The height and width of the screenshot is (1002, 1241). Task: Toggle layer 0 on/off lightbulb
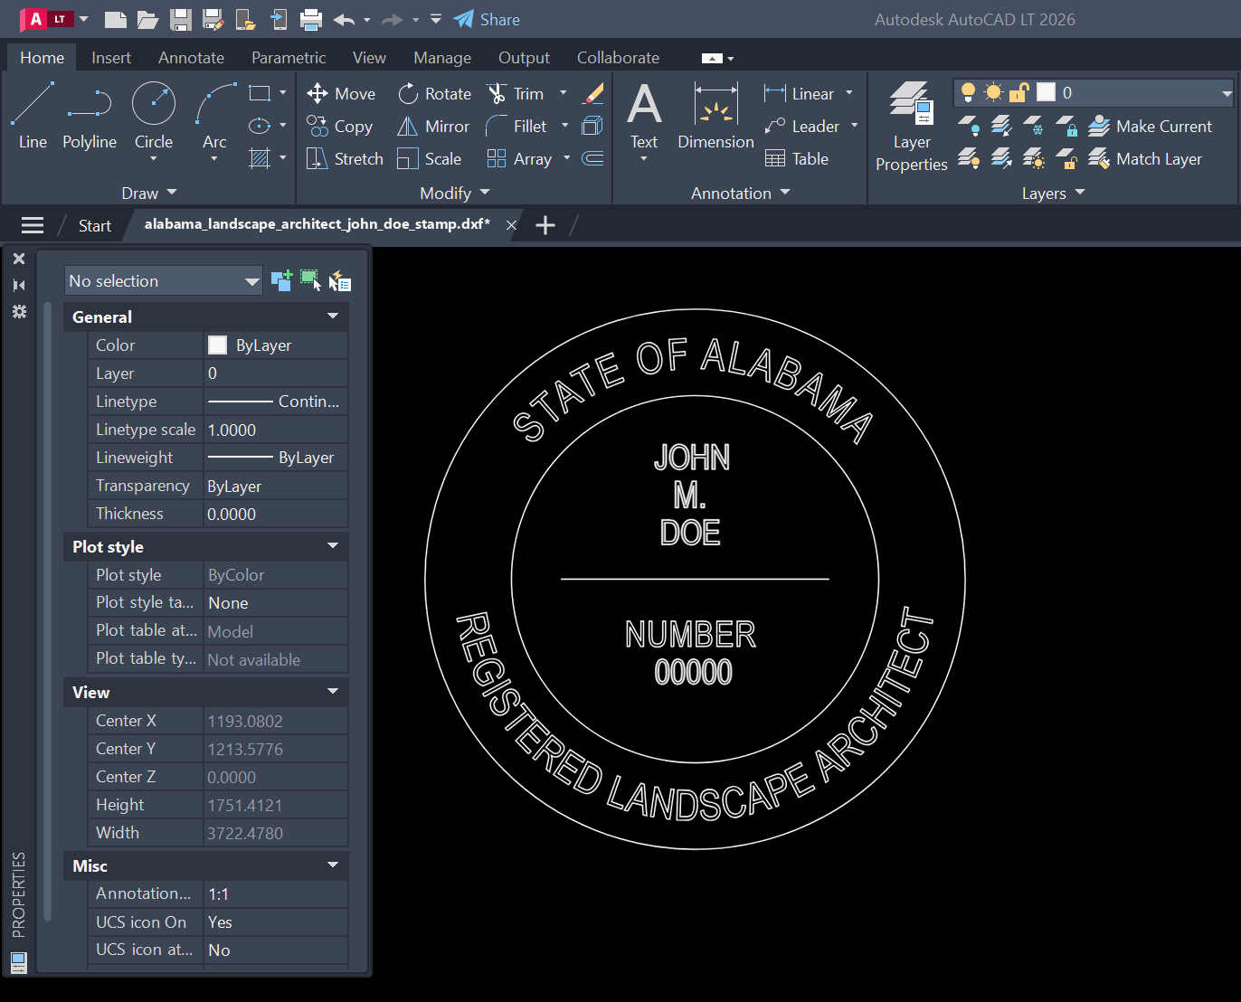(968, 92)
